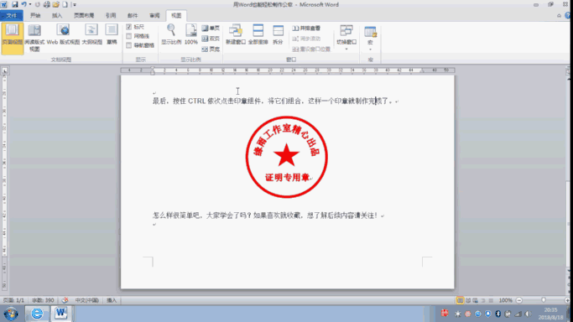Screen dimensions: 573x322
Task: Switch to Web Layout view
Action: click(x=63, y=34)
